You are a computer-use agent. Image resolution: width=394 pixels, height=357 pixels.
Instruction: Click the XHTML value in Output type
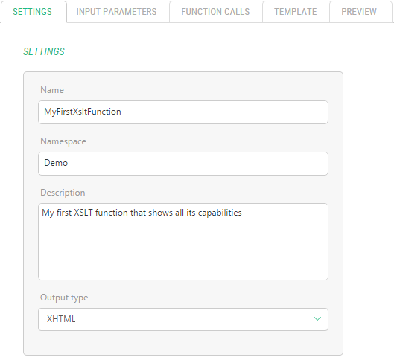[x=61, y=319]
